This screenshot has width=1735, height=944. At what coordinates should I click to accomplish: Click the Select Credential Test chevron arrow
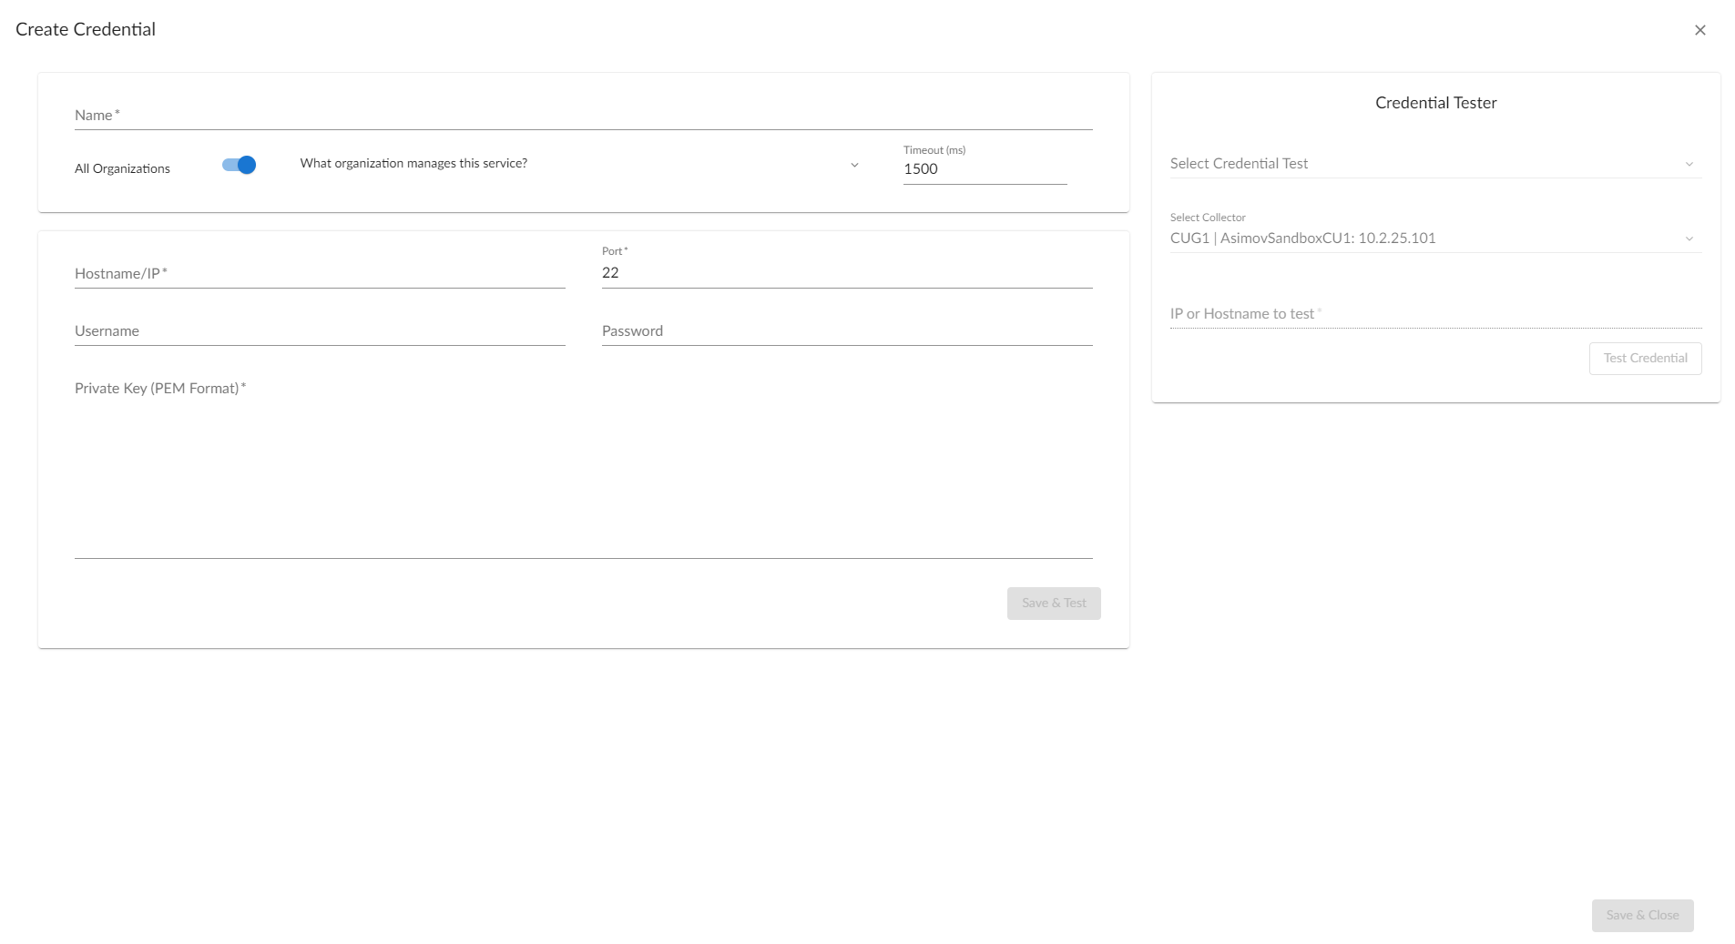(1689, 165)
